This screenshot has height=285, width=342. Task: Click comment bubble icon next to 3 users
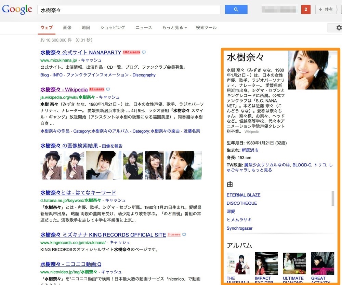[x=184, y=235]
